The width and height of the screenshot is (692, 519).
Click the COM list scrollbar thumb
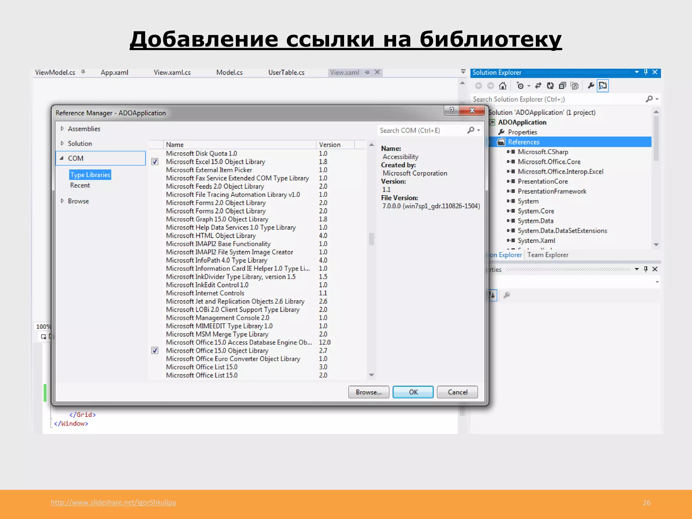pos(371,239)
